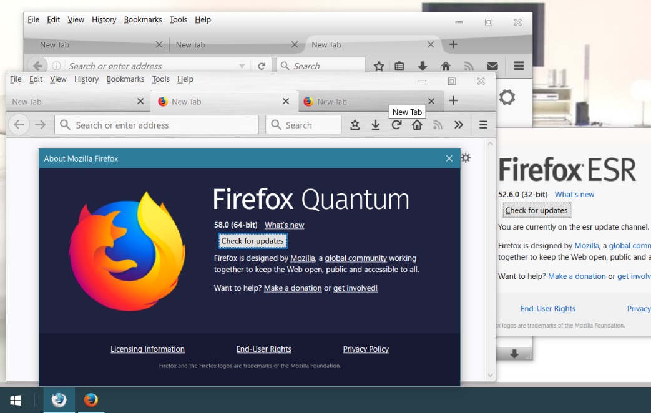Screen dimensions: 651x413
Task: Open the Edit menu in the Firefox ESR window
Action: coord(53,19)
